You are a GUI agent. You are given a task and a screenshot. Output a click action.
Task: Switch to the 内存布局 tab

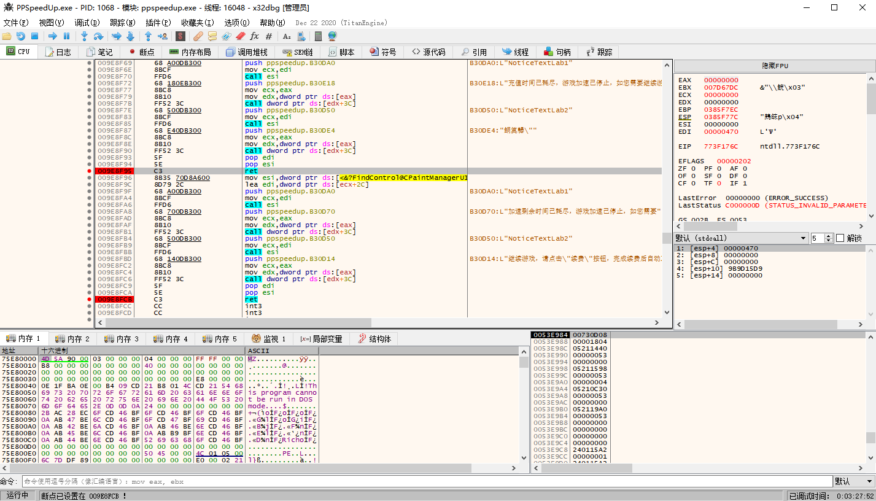click(x=190, y=52)
